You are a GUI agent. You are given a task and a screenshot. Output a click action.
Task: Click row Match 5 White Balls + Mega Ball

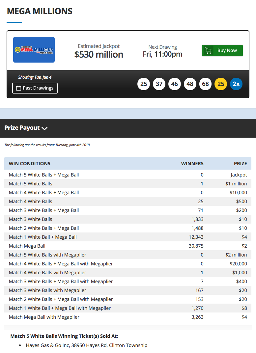128,175
